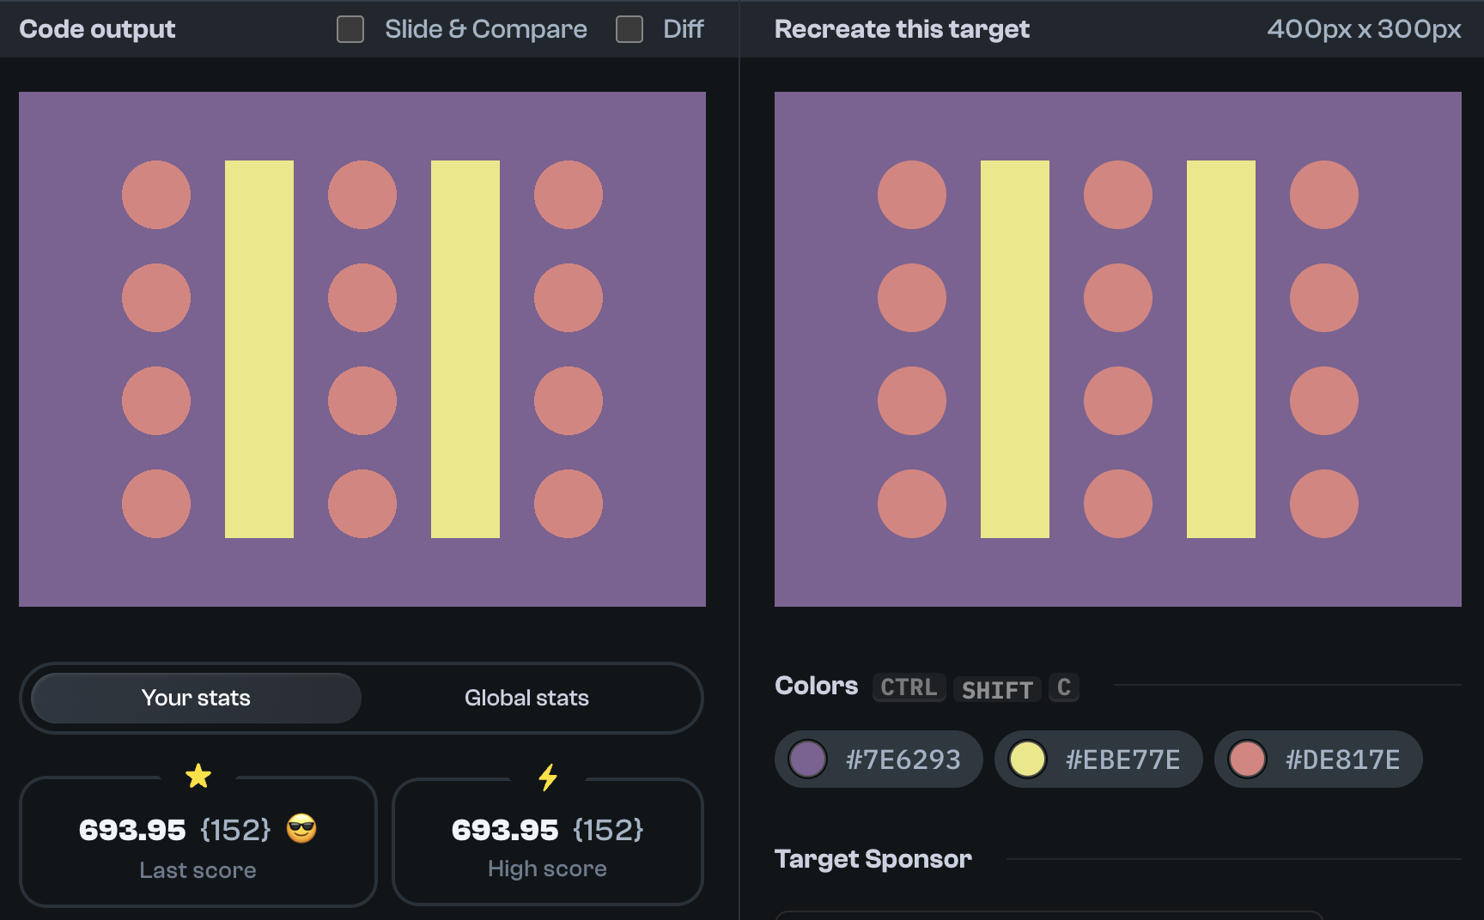Screen dimensions: 1484x920
Task: Enable the Diff checkbox
Action: [x=628, y=28]
